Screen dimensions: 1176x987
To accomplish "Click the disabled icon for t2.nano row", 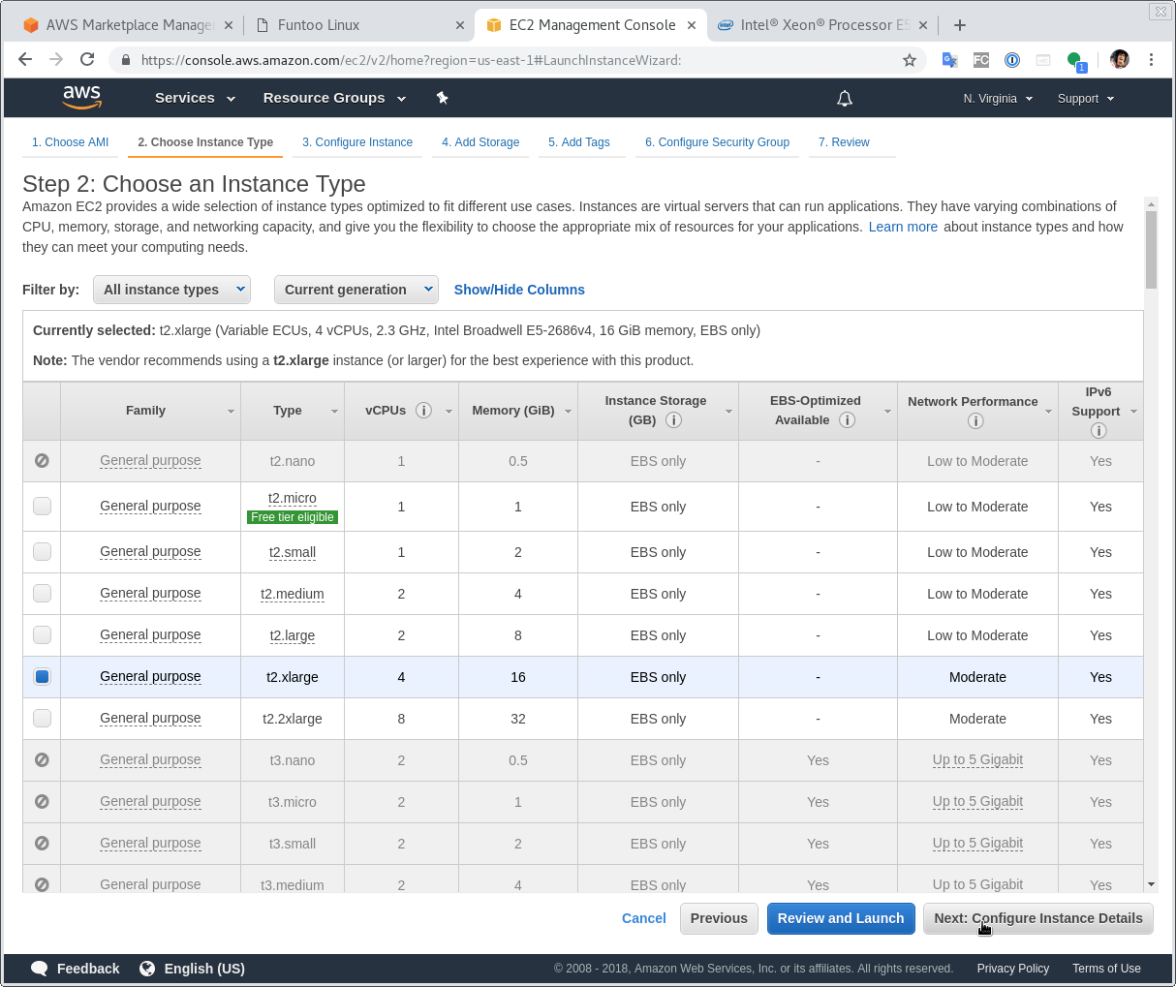I will tap(42, 461).
